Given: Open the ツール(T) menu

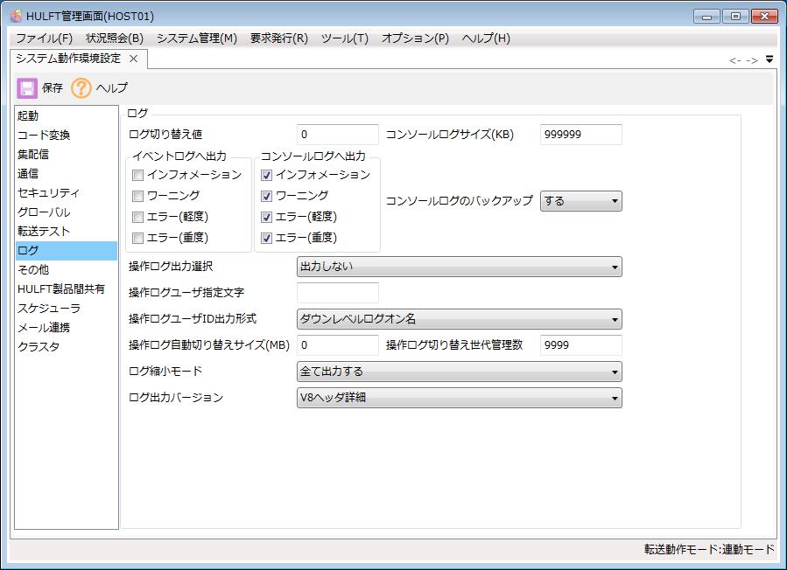Looking at the screenshot, I should tap(344, 38).
